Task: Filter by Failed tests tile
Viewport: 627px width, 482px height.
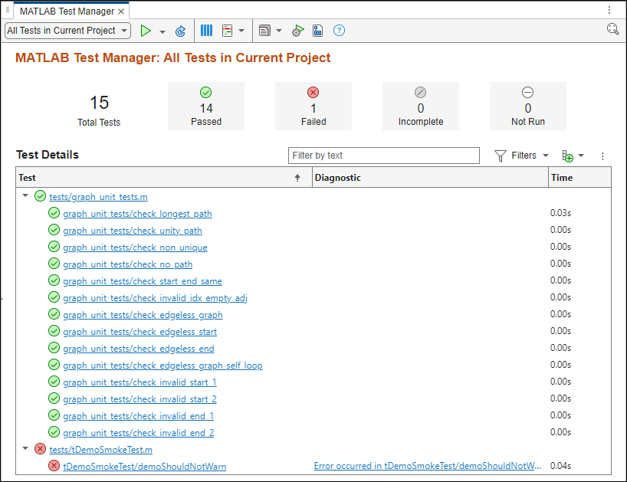Action: click(313, 106)
